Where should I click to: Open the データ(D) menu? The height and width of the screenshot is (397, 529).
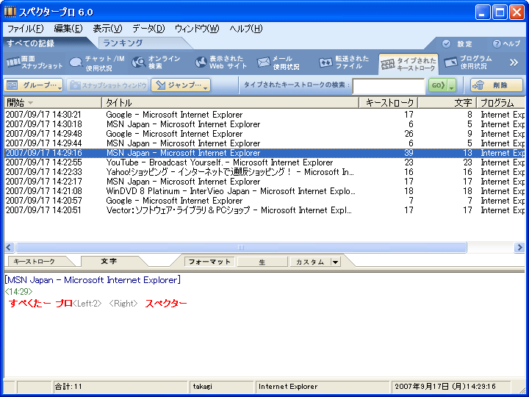(148, 29)
